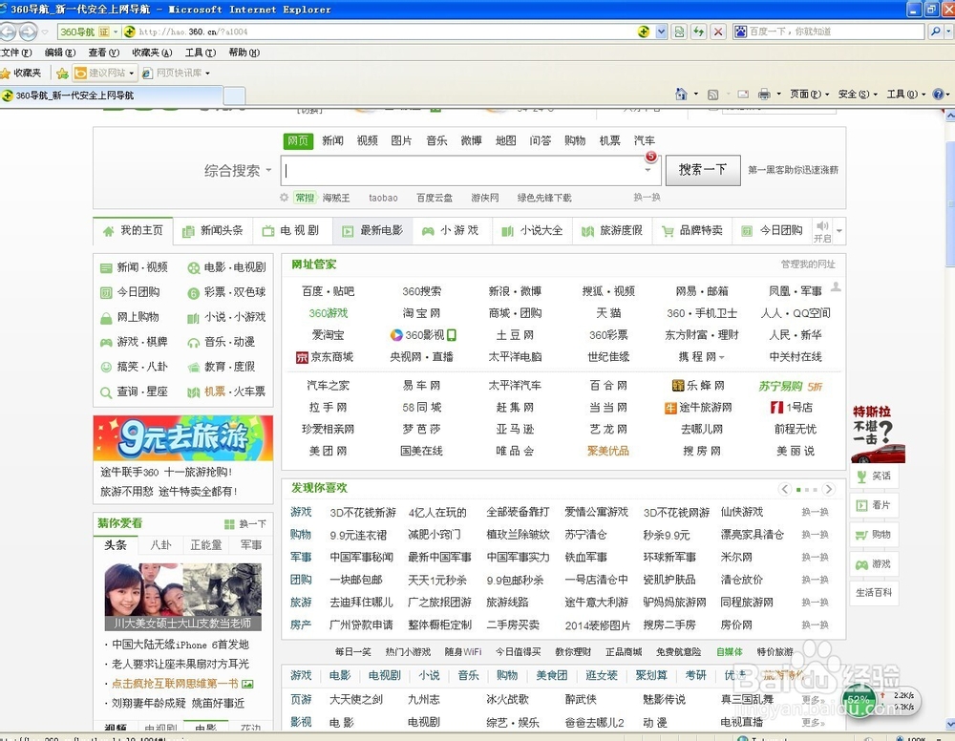
Task: Click the RSS feeds icon
Action: coord(712,95)
